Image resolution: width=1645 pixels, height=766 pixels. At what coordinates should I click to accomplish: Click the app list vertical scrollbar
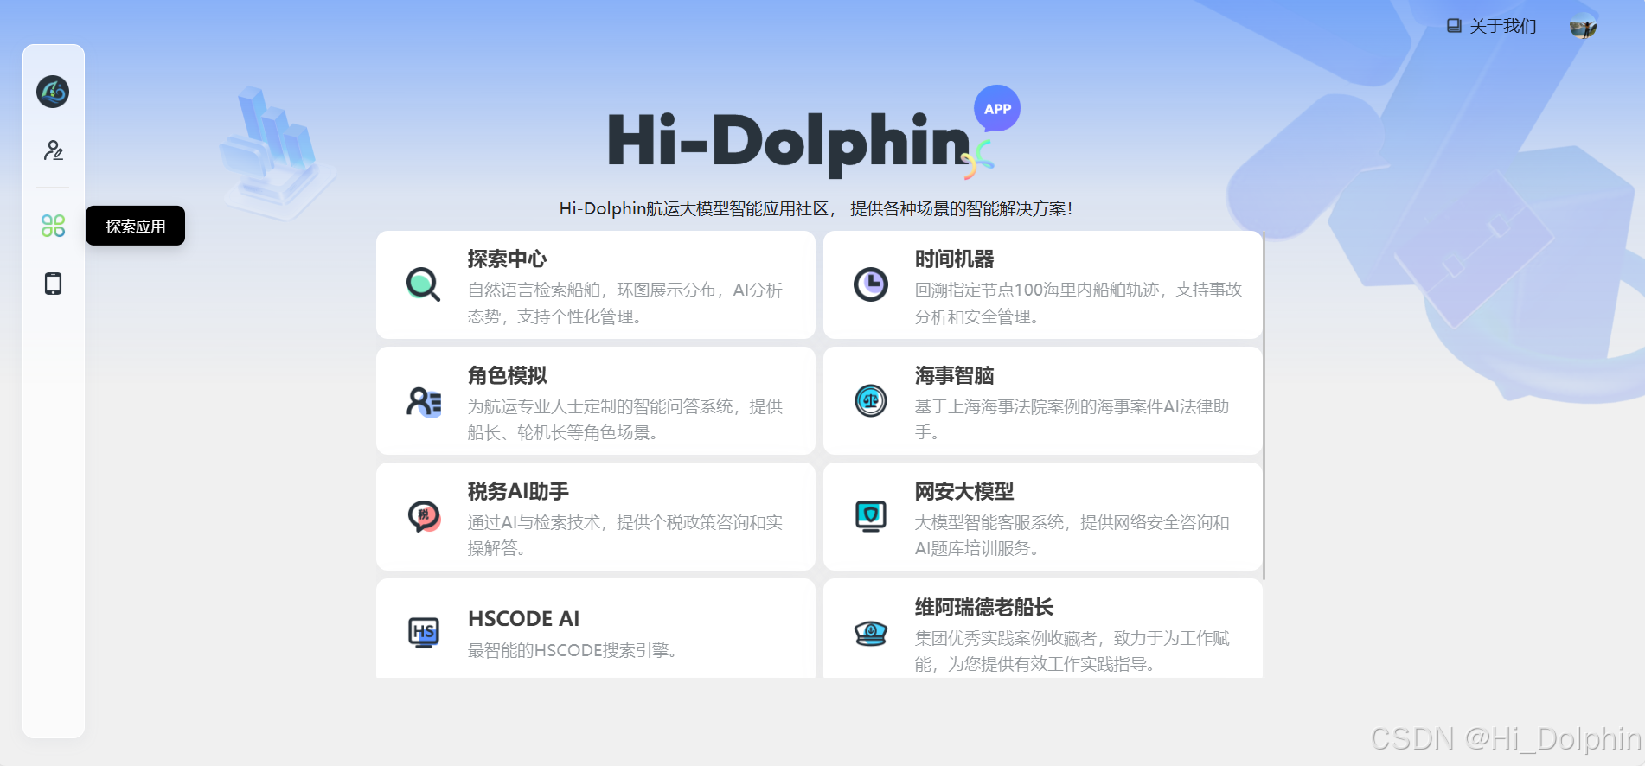[1264, 405]
